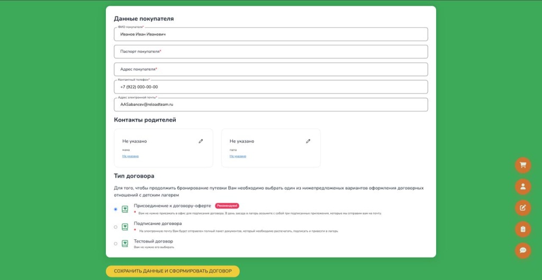The width and height of the screenshot is (542, 280).
Task: Click the contract icon beside 'Подписание договора'
Action: [x=125, y=227]
